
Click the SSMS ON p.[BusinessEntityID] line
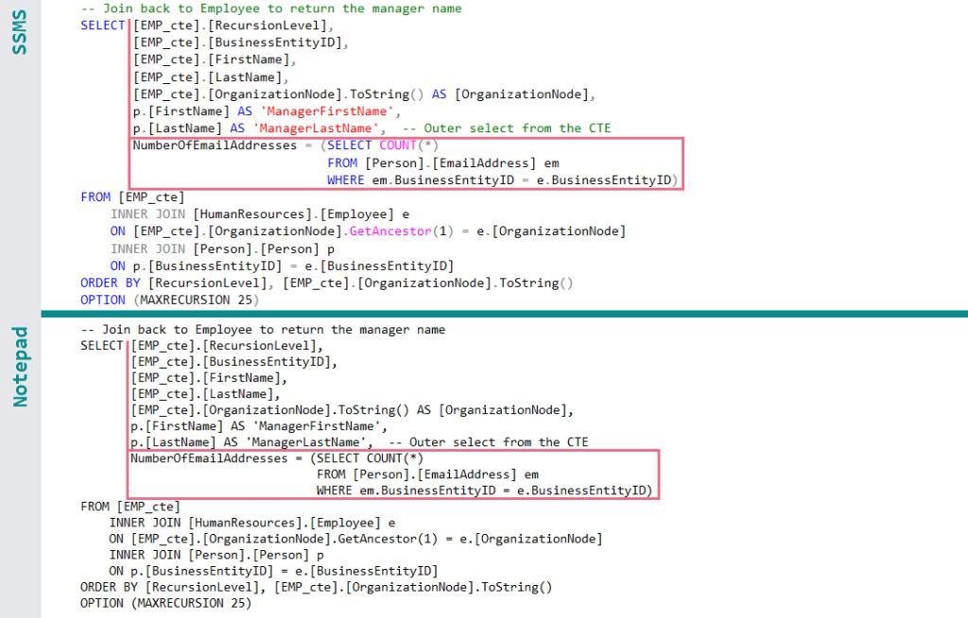(282, 266)
